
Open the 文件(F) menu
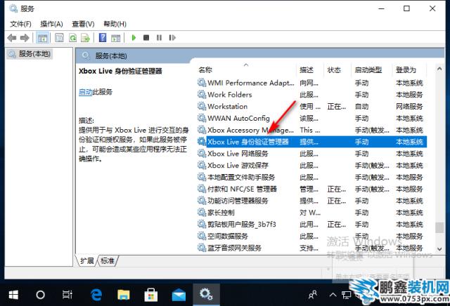pyautogui.click(x=20, y=24)
